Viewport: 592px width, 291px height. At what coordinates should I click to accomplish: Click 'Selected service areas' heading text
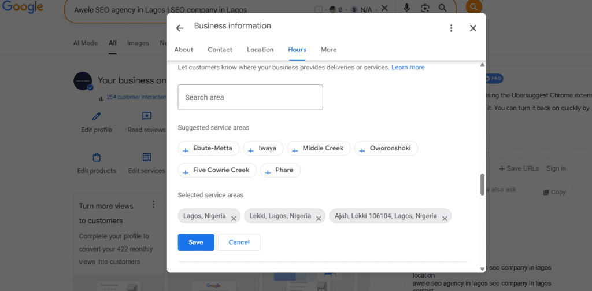(x=210, y=195)
